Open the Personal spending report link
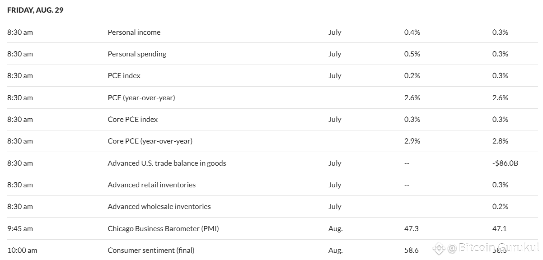 coord(137,54)
